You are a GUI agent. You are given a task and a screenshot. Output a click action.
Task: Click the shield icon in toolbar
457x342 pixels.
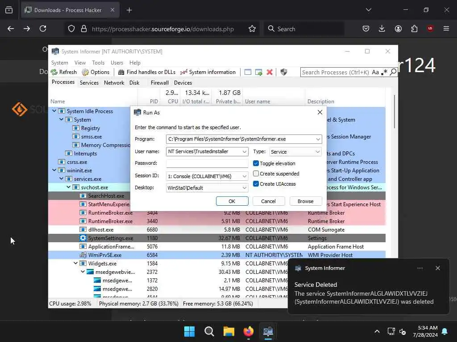[283, 72]
